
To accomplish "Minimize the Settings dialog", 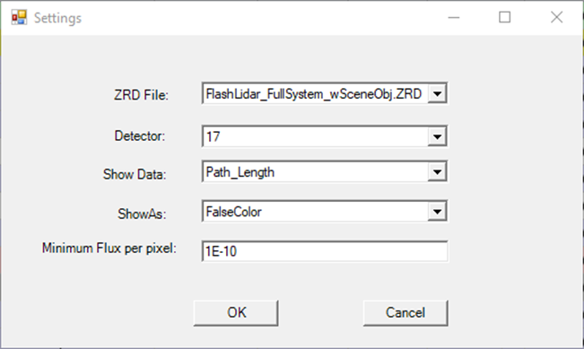I will coord(454,18).
